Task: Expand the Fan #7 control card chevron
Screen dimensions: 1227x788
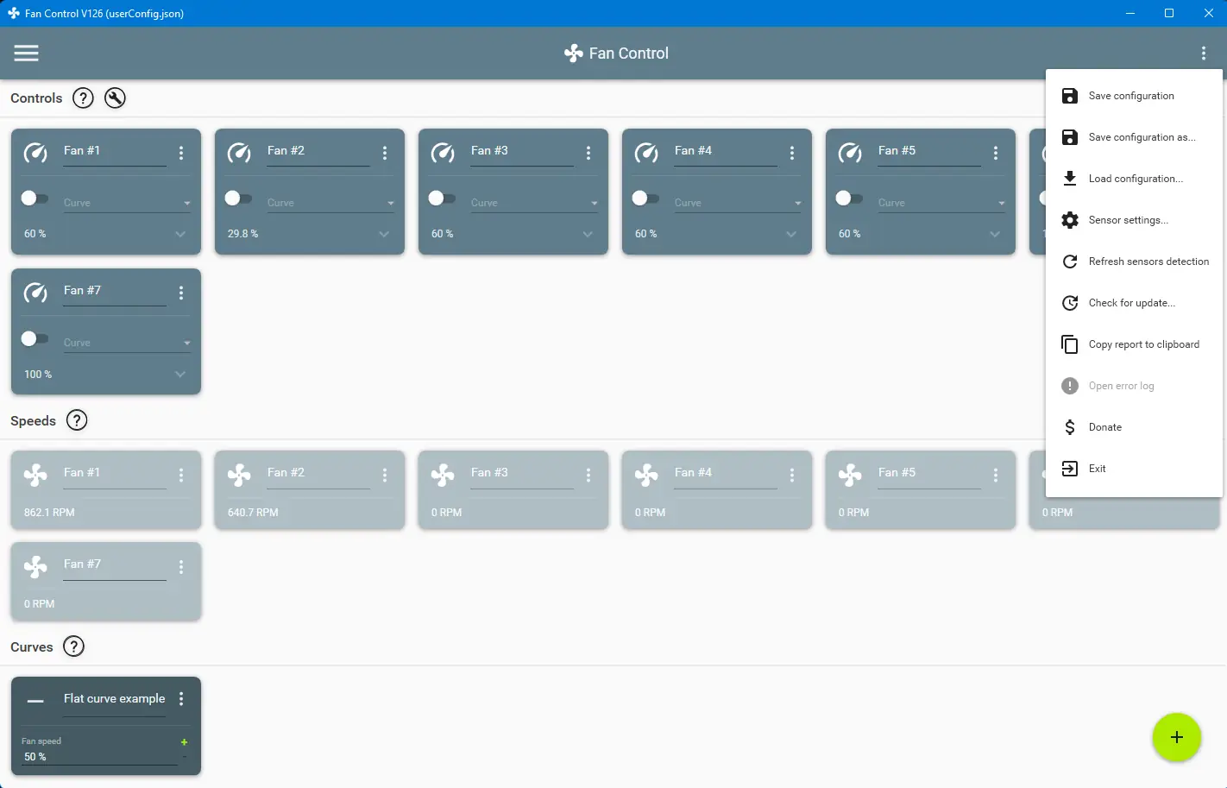Action: (180, 374)
